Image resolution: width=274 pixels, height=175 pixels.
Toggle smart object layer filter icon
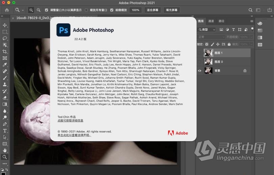[x=246, y=30]
